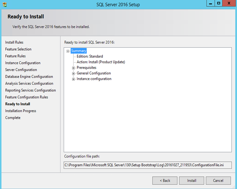The image size is (237, 189).
Task: Expand the Prerequisites node
Action: [73, 68]
